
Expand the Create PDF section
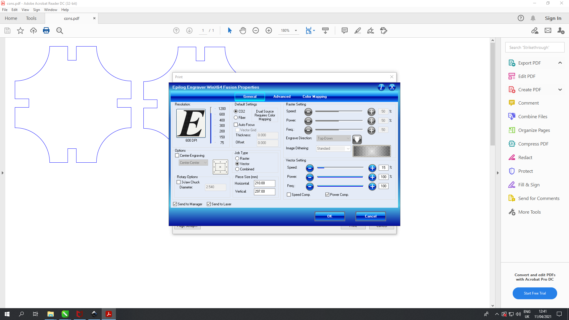point(560,90)
